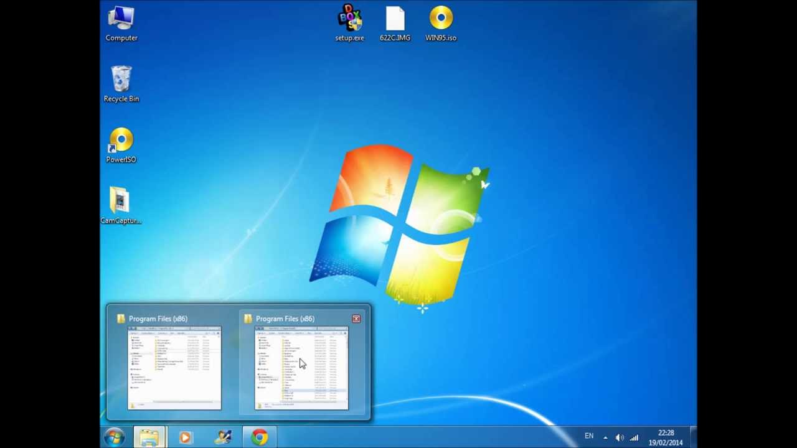
Task: Launch Windows Media Player from the taskbar
Action: [x=185, y=437]
